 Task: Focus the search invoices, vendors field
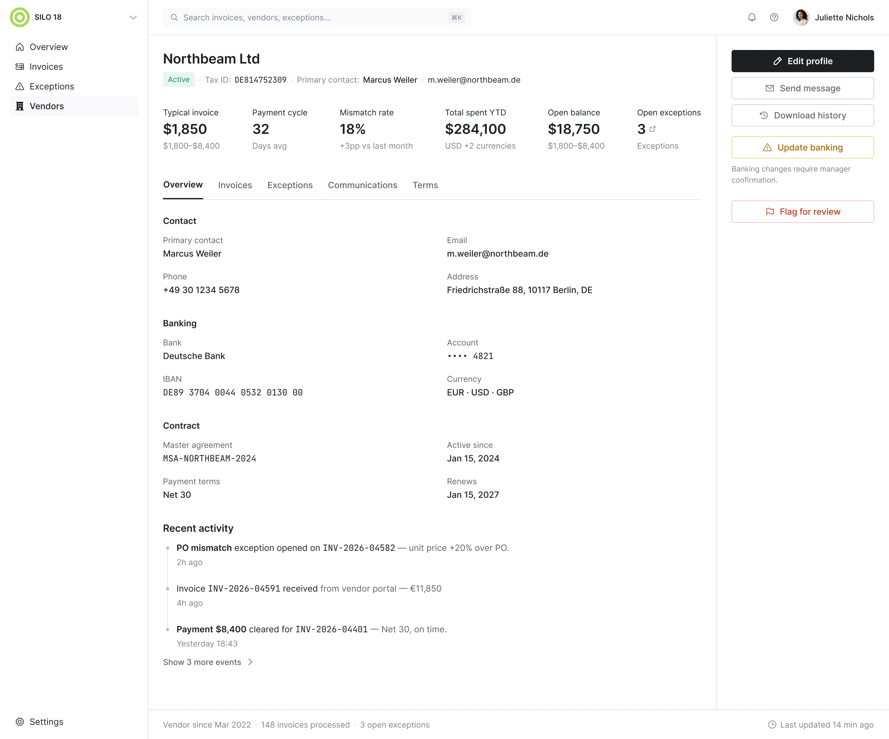(x=317, y=17)
